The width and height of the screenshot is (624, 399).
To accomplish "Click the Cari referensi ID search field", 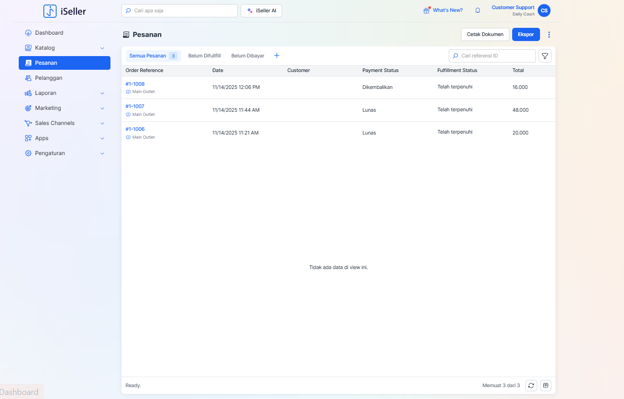I will [496, 56].
